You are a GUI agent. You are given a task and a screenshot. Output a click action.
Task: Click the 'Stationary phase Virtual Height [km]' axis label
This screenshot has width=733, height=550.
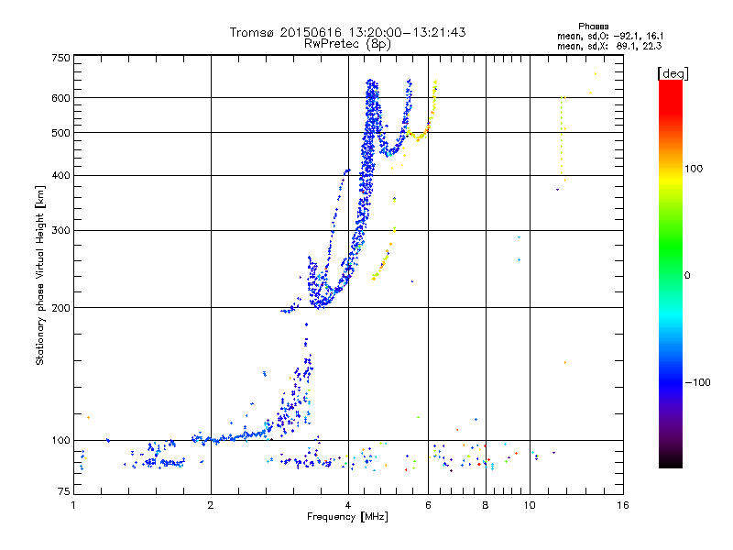tap(40, 275)
